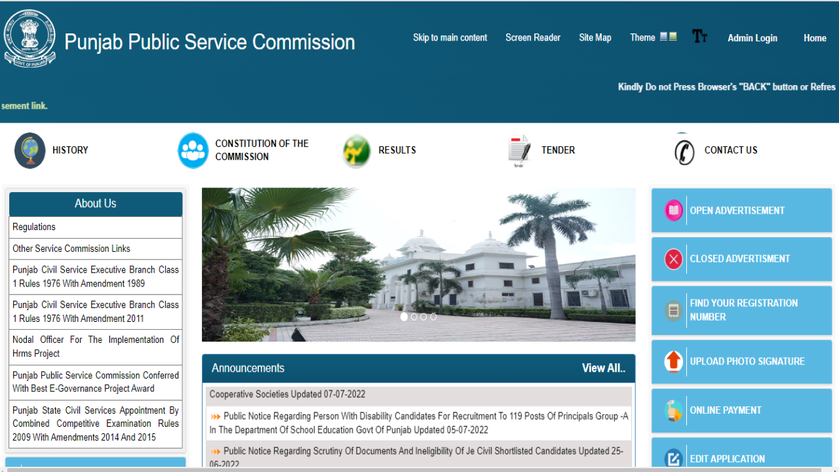This screenshot has height=472, width=839.
Task: Click FIND YOUR REGISTRATION NUMBER button
Action: (x=741, y=310)
